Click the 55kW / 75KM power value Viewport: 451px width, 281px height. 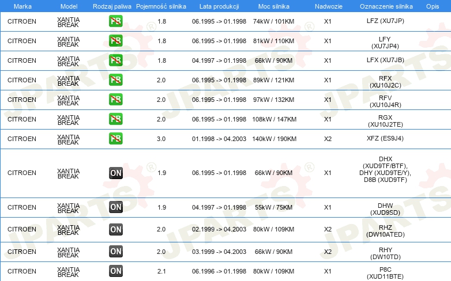(273, 207)
